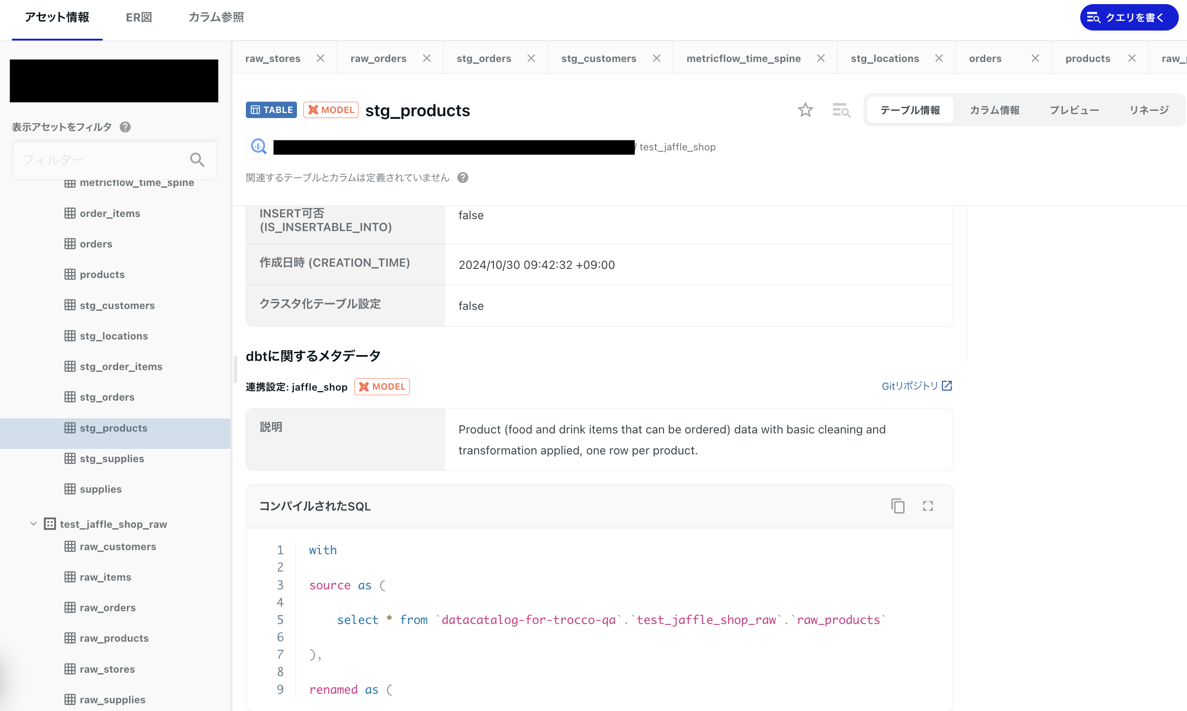The width and height of the screenshot is (1187, 711).
Task: Click the クエリを書く button
Action: point(1129,18)
